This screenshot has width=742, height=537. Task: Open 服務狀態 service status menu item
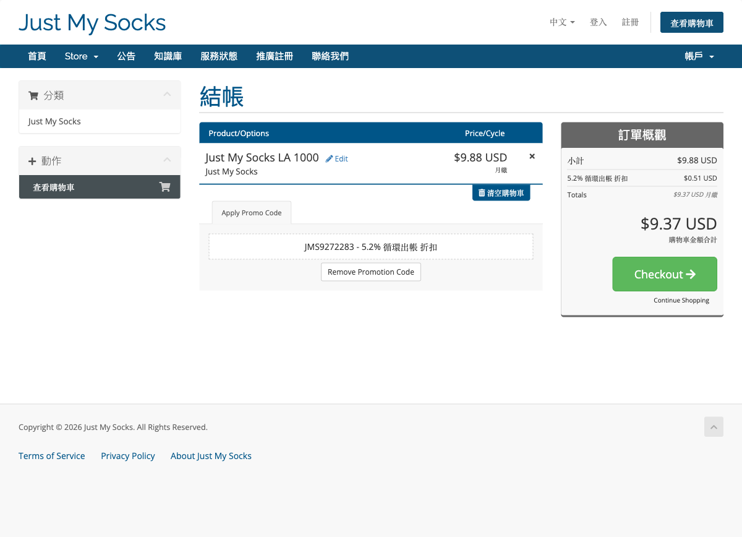[x=219, y=56]
